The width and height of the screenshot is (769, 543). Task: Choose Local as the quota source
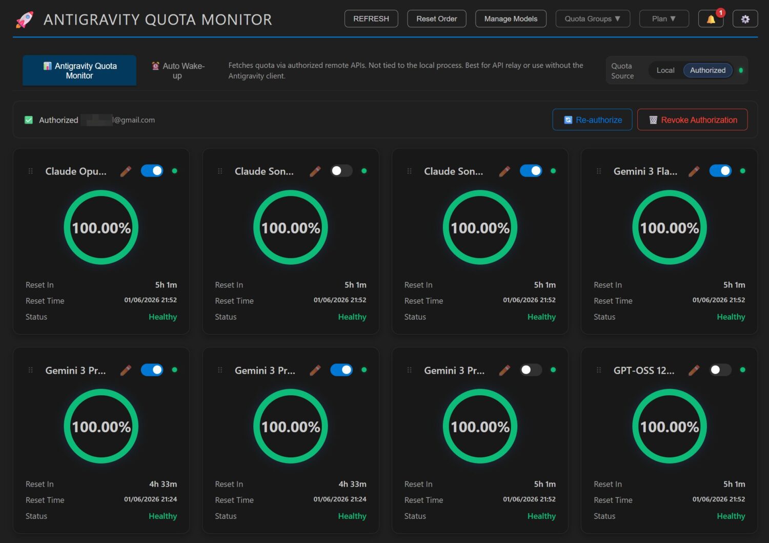click(665, 70)
